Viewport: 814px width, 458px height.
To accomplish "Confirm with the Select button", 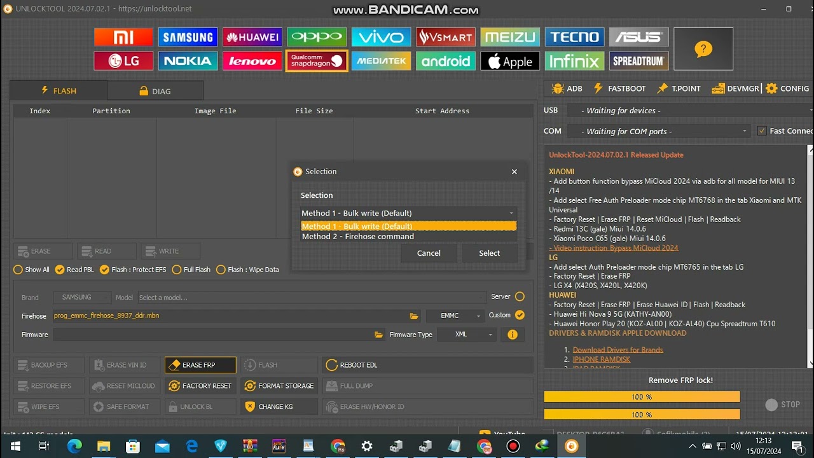I will (x=490, y=253).
